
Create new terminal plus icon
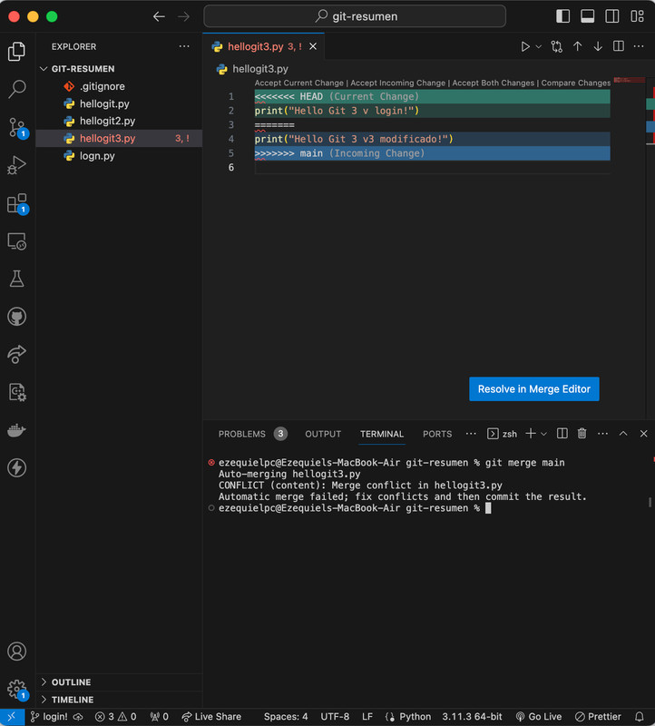(x=531, y=434)
